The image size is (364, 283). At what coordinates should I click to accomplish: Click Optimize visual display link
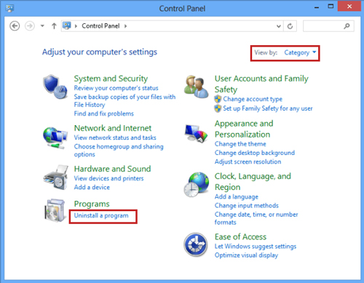point(246,255)
